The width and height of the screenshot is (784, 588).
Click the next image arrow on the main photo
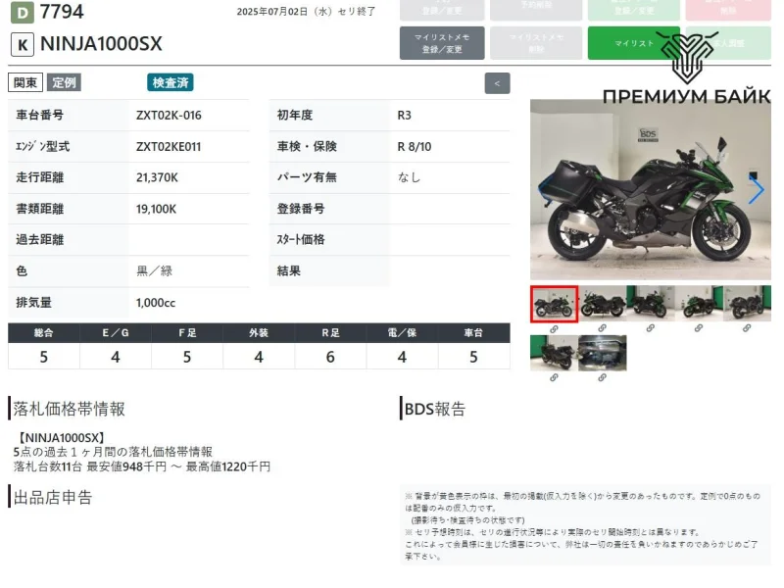point(756,191)
